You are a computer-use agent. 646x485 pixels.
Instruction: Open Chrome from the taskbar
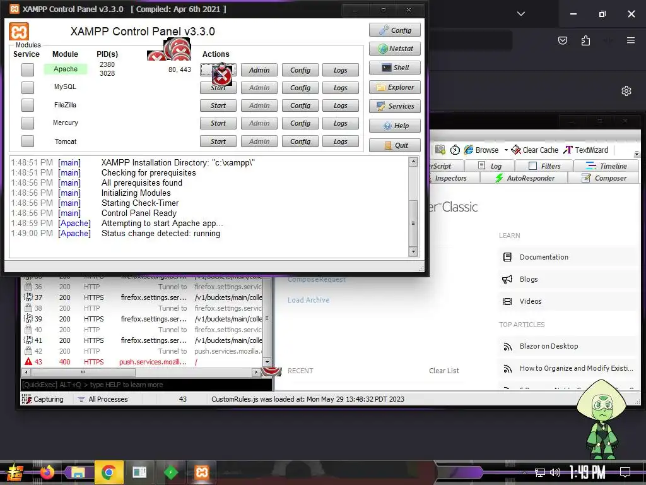109,472
